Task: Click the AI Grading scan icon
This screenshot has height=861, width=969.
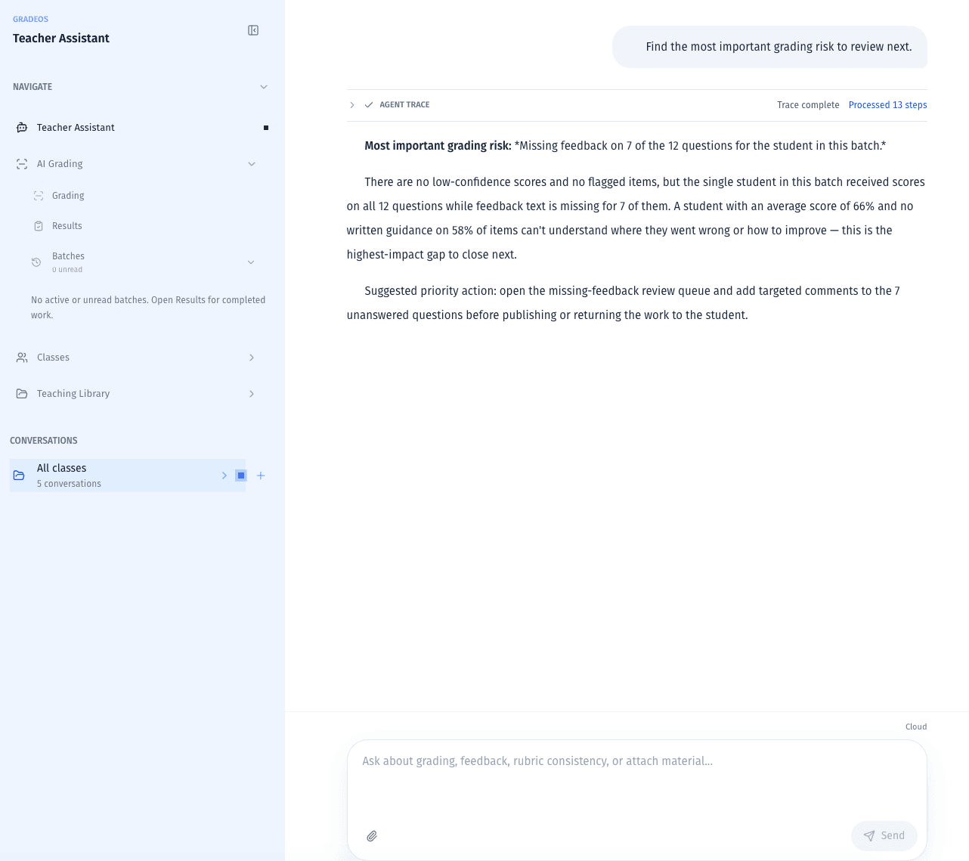Action: point(22,164)
